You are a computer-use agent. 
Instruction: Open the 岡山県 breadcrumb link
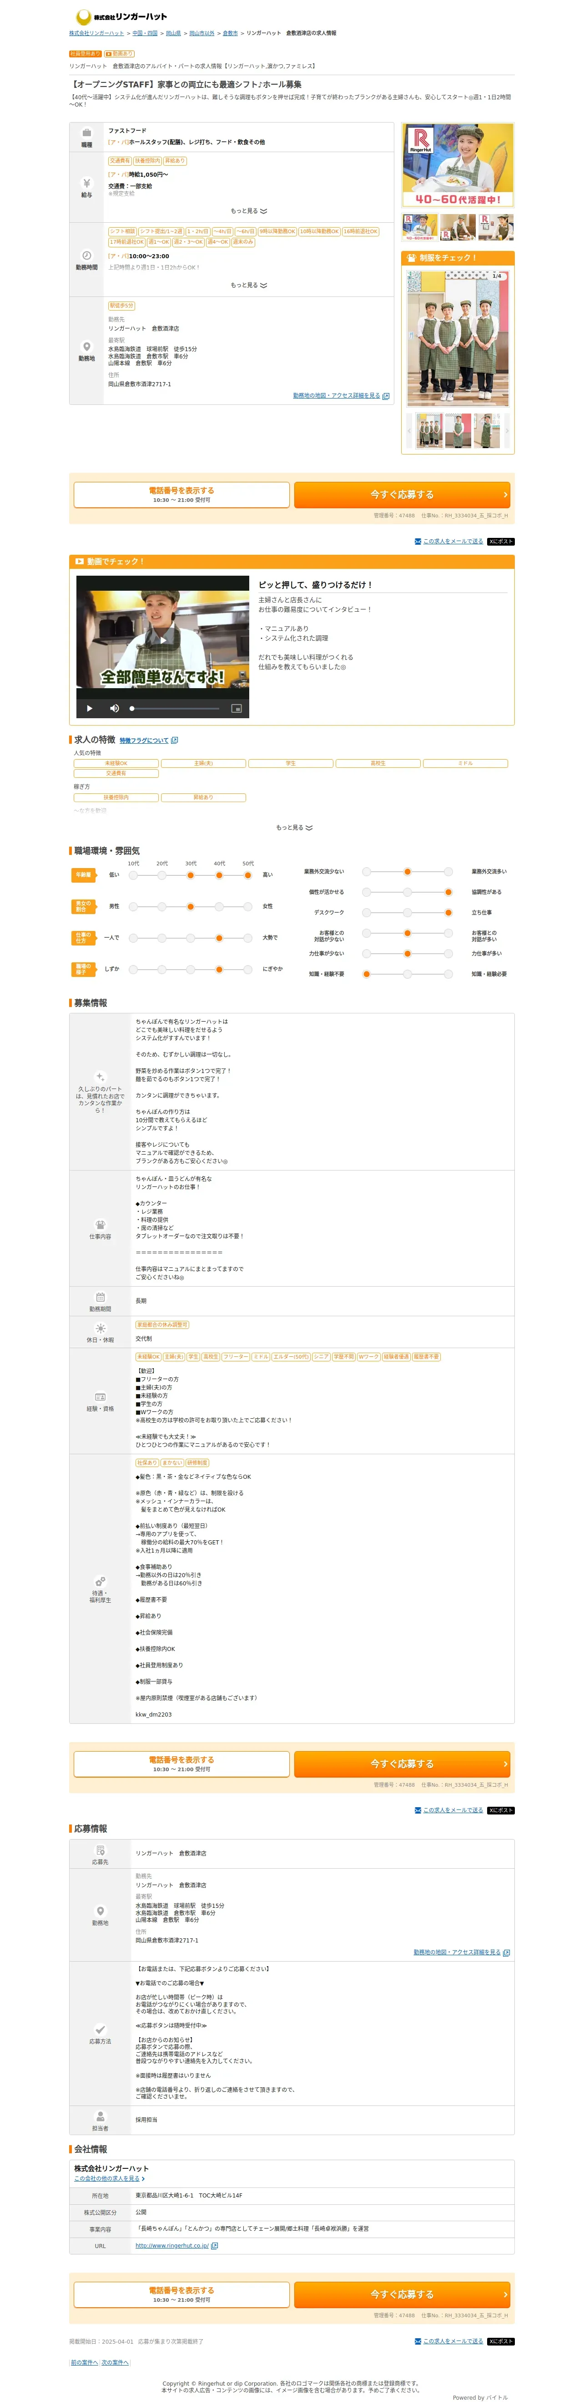pyautogui.click(x=173, y=34)
